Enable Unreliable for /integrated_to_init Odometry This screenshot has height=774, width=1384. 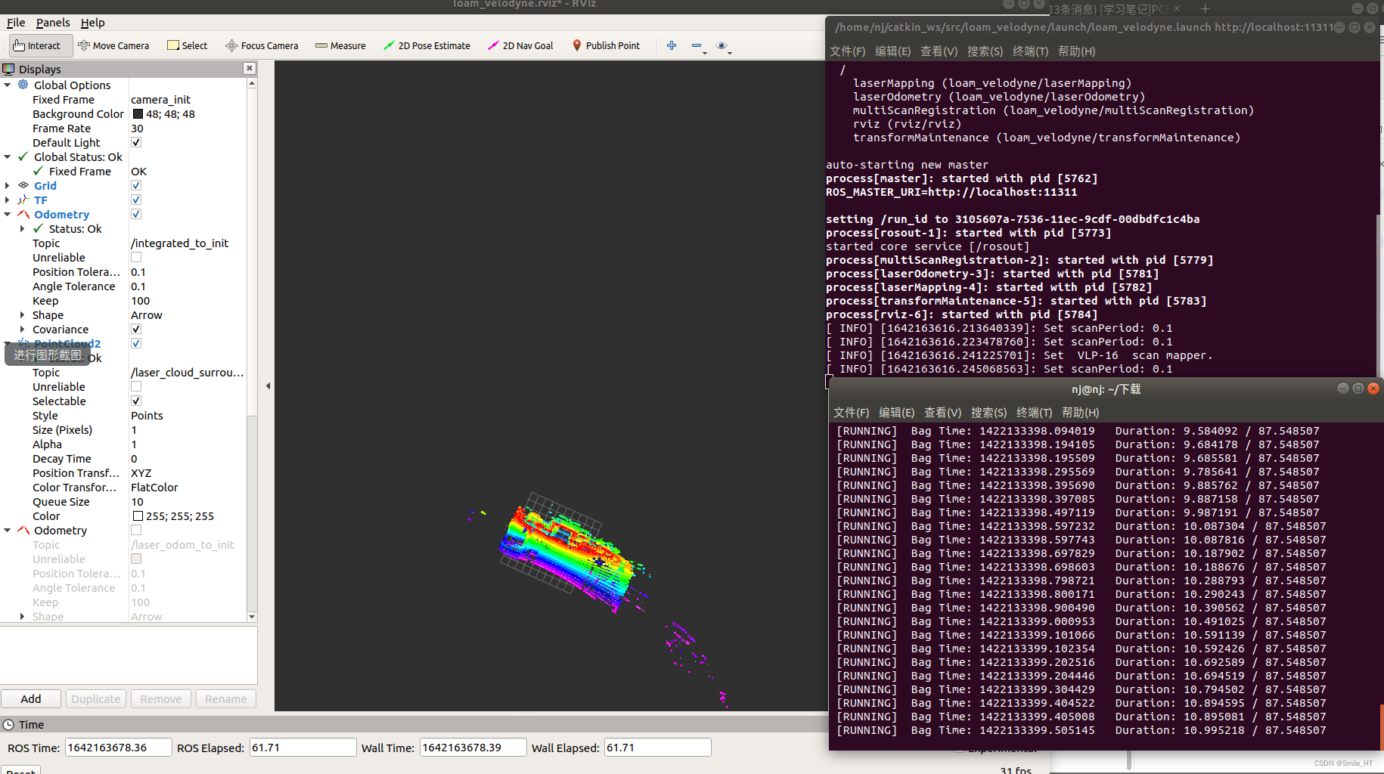[x=136, y=257]
